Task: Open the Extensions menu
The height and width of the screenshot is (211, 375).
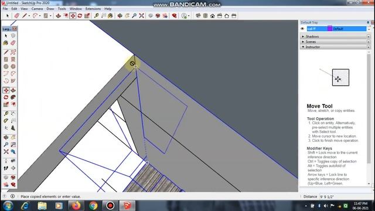Action: click(93, 9)
